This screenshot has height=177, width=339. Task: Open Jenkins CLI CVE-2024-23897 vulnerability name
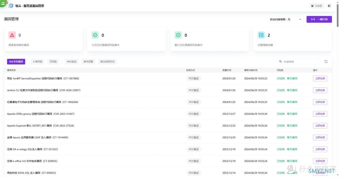click(x=44, y=90)
